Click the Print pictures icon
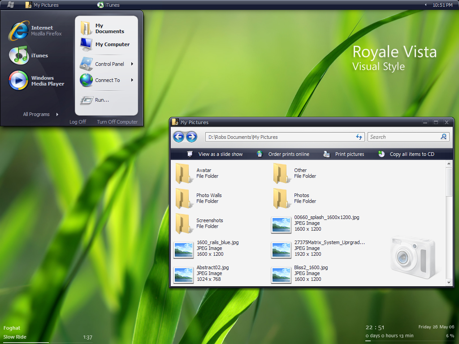Viewport: 459px width, 344px height. pos(327,154)
